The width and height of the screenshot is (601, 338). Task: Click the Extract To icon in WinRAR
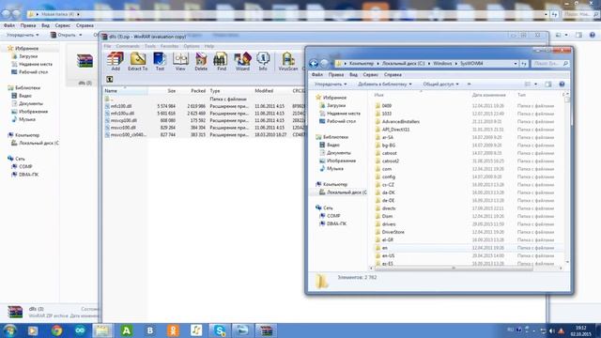(138, 61)
